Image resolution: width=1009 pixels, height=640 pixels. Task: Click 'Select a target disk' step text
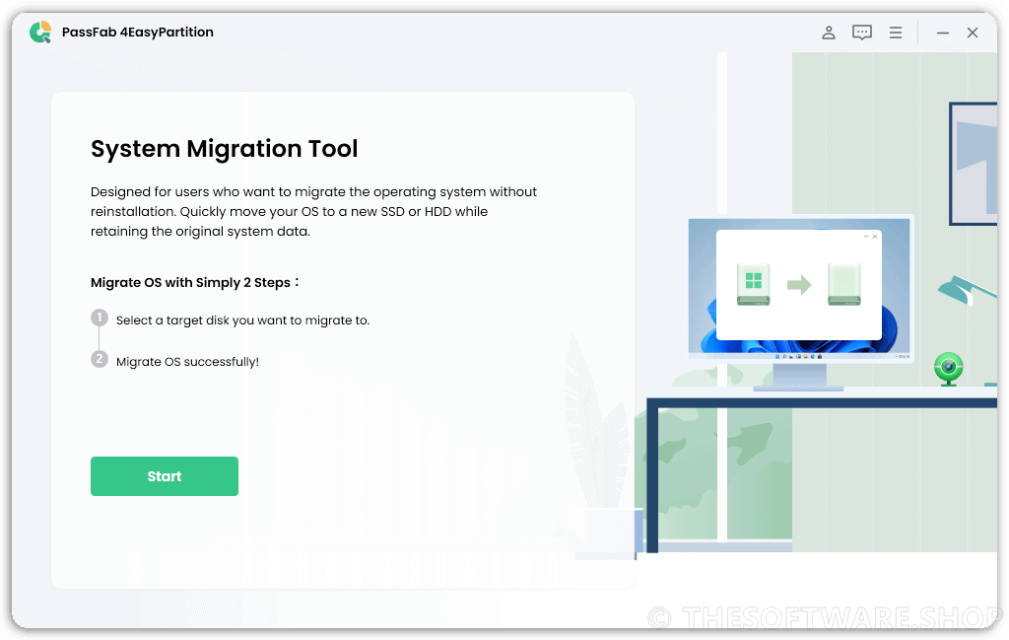tap(242, 320)
